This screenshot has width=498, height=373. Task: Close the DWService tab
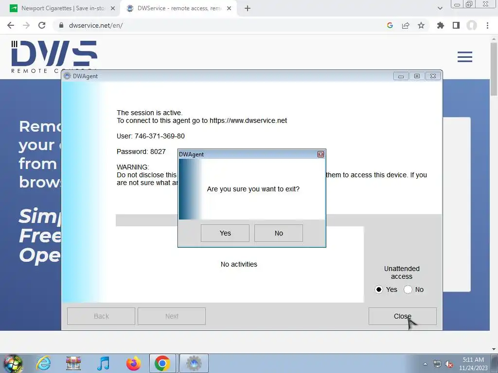pos(229,9)
